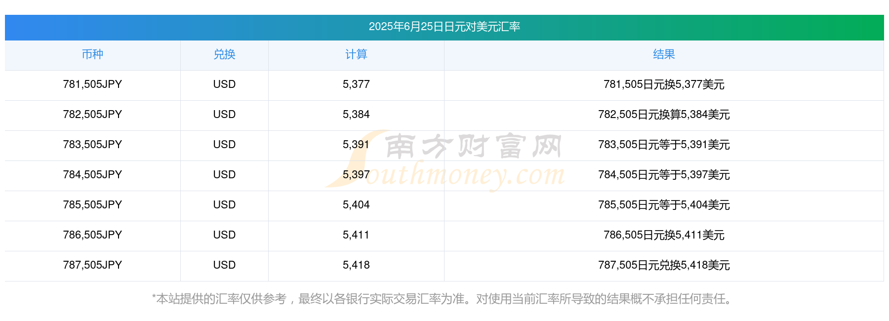Select the 784,505JPY cell
This screenshot has width=889, height=321.
(92, 175)
